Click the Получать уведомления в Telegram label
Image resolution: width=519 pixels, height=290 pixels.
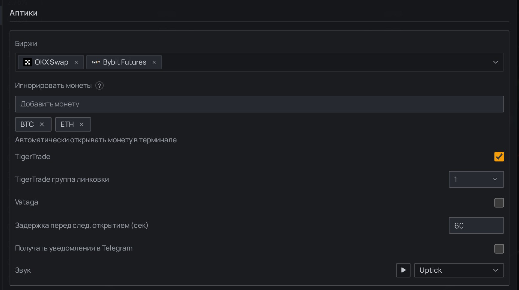pyautogui.click(x=74, y=248)
